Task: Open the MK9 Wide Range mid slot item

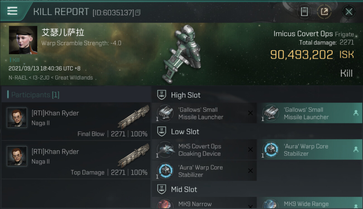Action: pos(310,203)
